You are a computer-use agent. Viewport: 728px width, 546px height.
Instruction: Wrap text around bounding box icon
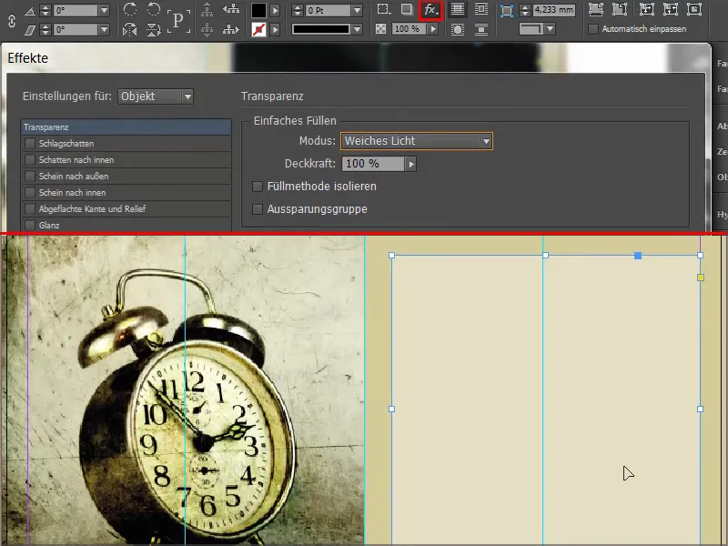point(481,9)
